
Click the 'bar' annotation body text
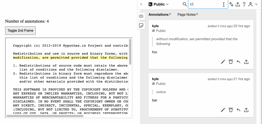tap(154, 100)
